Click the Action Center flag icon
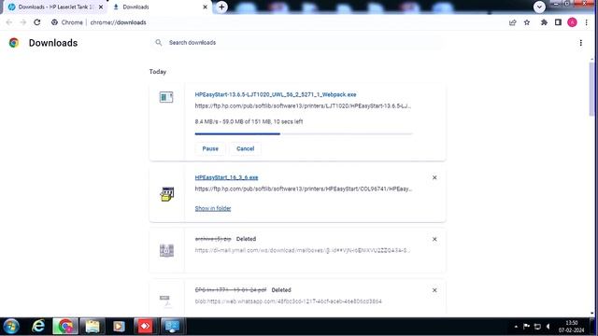 (x=527, y=327)
